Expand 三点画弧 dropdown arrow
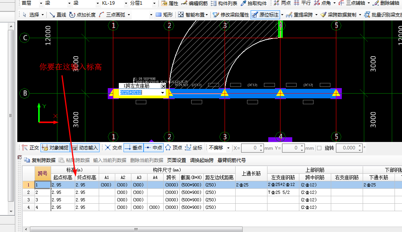The image size is (402, 232). tap(129, 15)
